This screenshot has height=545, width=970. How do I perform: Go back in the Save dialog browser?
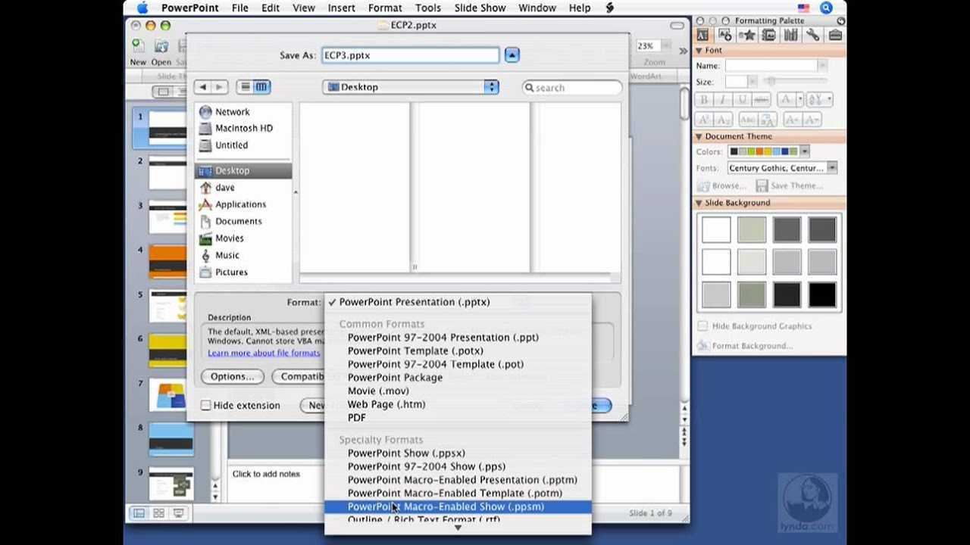pyautogui.click(x=202, y=87)
